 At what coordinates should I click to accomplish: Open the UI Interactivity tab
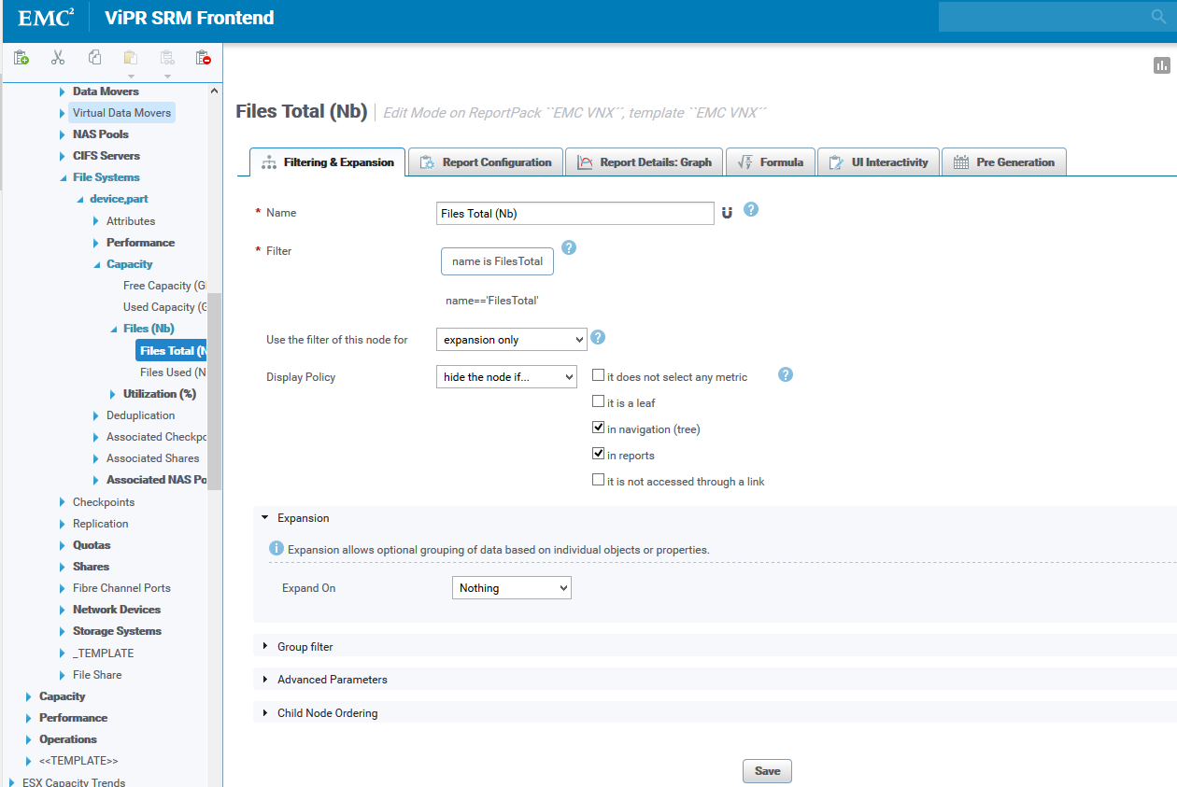click(878, 162)
